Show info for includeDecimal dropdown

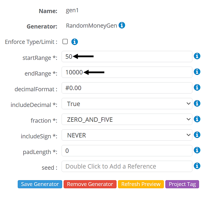coord(197,103)
